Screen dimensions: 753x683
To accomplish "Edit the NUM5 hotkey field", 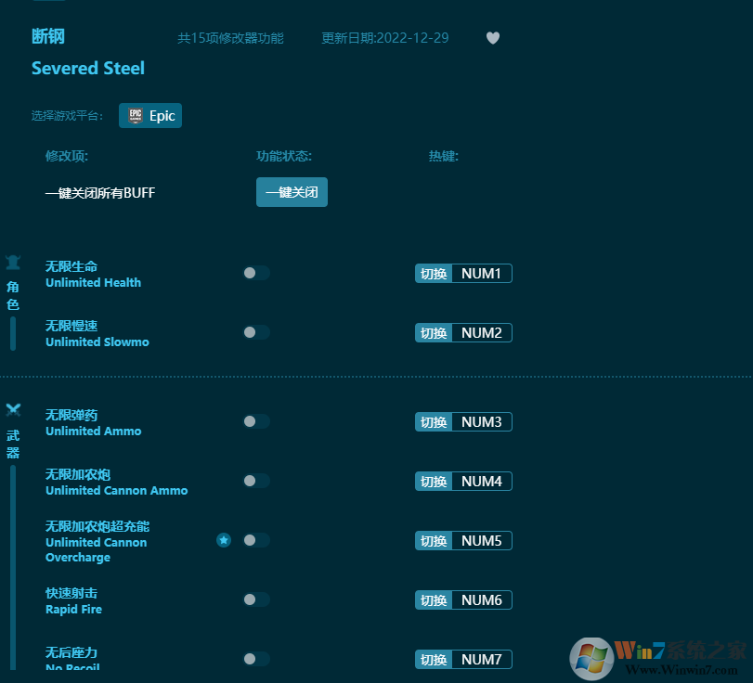I will click(482, 540).
